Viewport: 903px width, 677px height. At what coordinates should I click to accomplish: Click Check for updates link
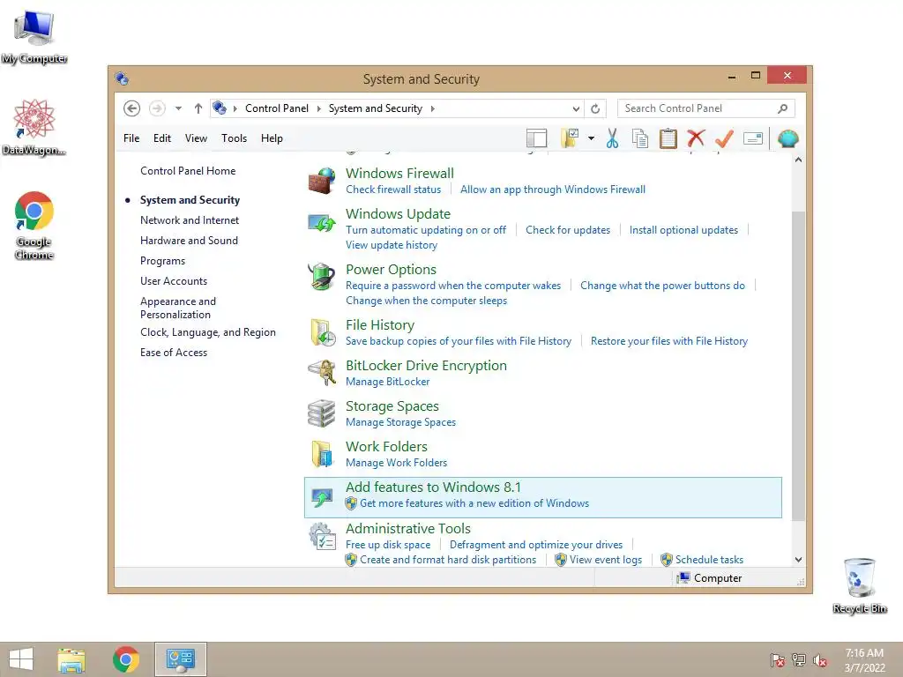(568, 230)
